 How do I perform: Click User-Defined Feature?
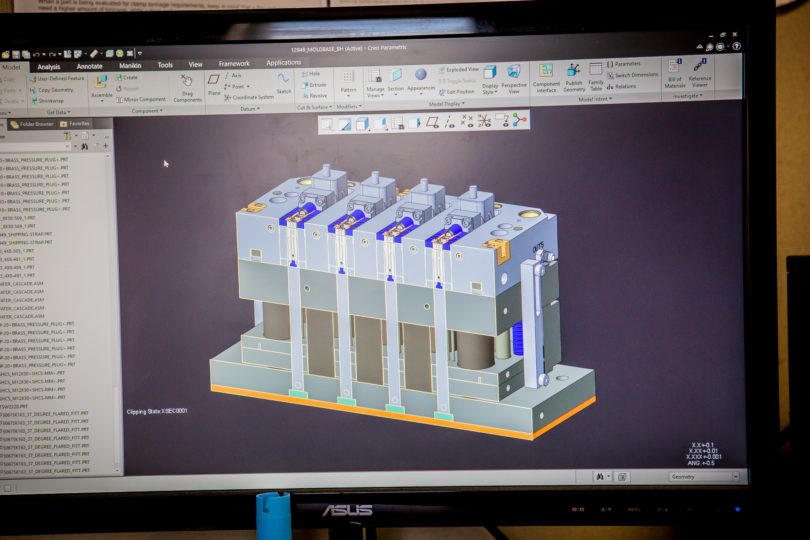pyautogui.click(x=57, y=79)
